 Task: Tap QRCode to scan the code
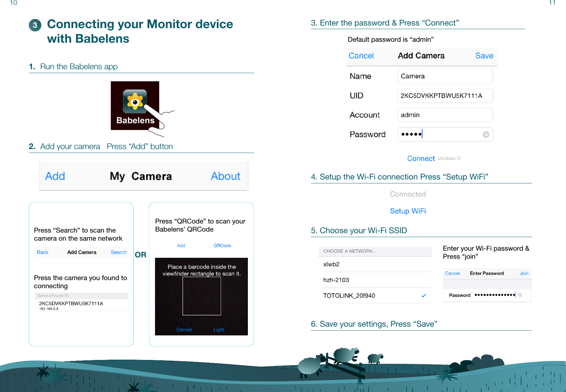point(222,245)
